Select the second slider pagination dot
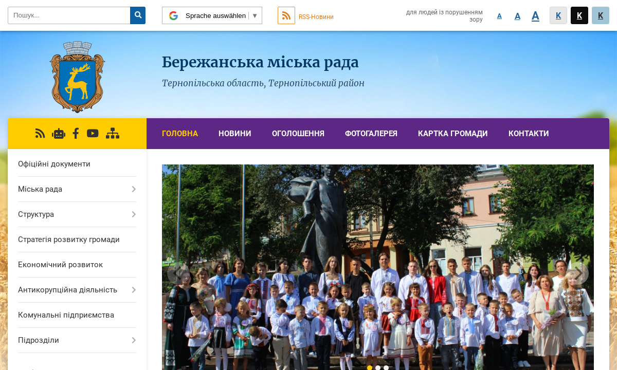Screen dimensions: 617x370 pyautogui.click(x=378, y=368)
